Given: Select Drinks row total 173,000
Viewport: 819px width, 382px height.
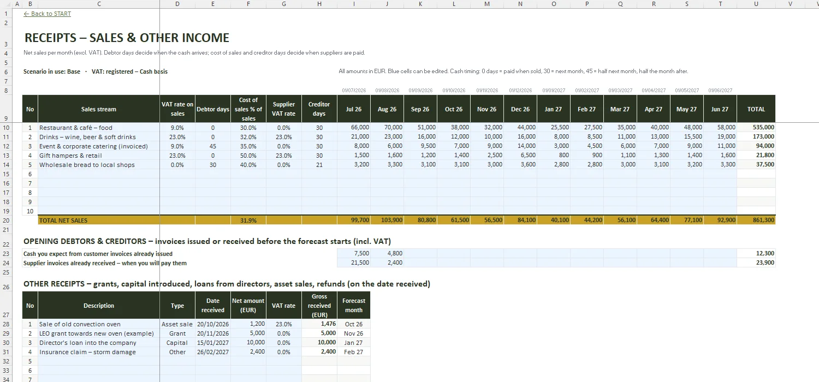Looking at the screenshot, I should 756,137.
